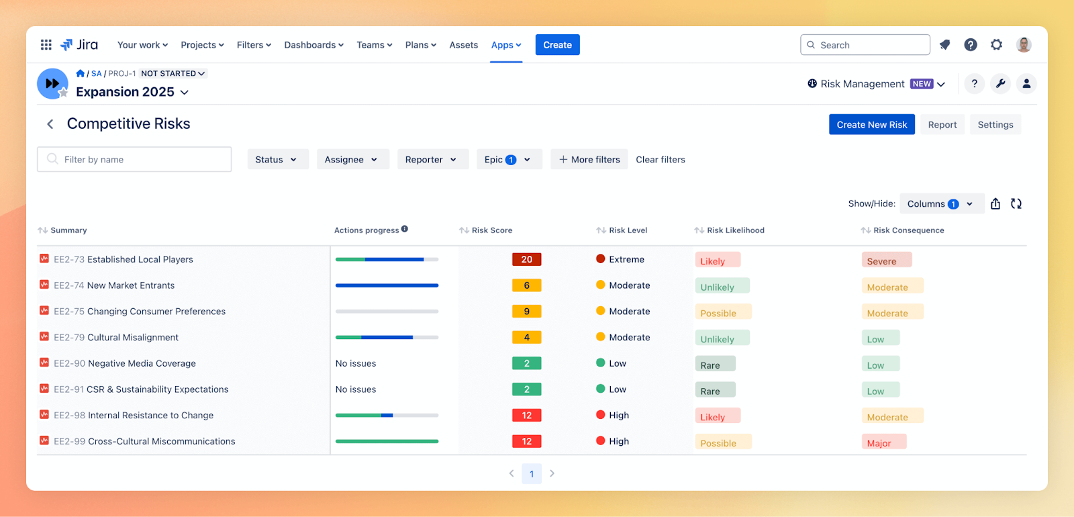Open the Teams menu

point(375,45)
